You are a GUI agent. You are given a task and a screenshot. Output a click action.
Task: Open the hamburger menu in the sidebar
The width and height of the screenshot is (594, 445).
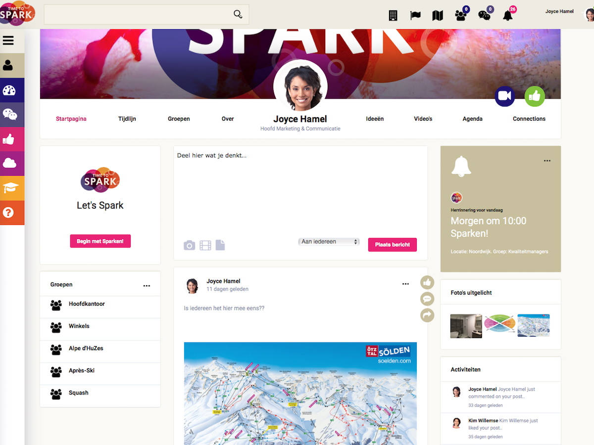[8, 41]
